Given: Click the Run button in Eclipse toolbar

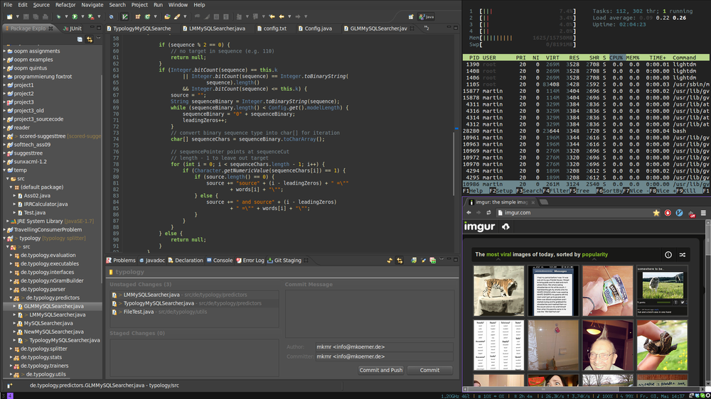Looking at the screenshot, I should click(x=75, y=16).
